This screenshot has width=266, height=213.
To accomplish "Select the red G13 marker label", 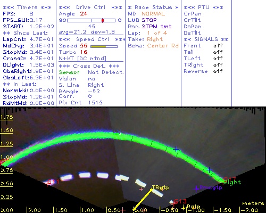I will [180, 201].
